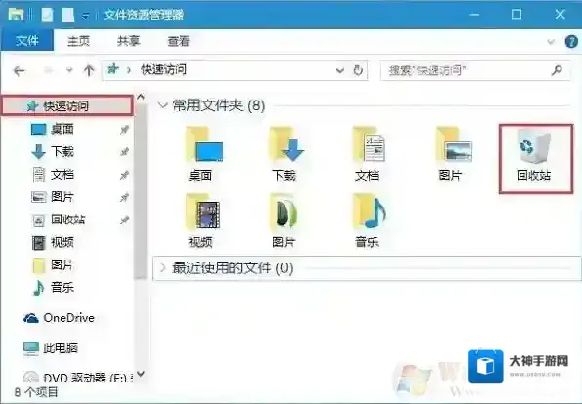The image size is (582, 404).
Task: Open the recent locations dropdown arrow
Action: pos(69,70)
